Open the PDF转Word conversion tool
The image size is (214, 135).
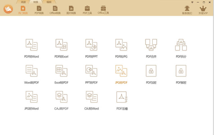point(32,45)
